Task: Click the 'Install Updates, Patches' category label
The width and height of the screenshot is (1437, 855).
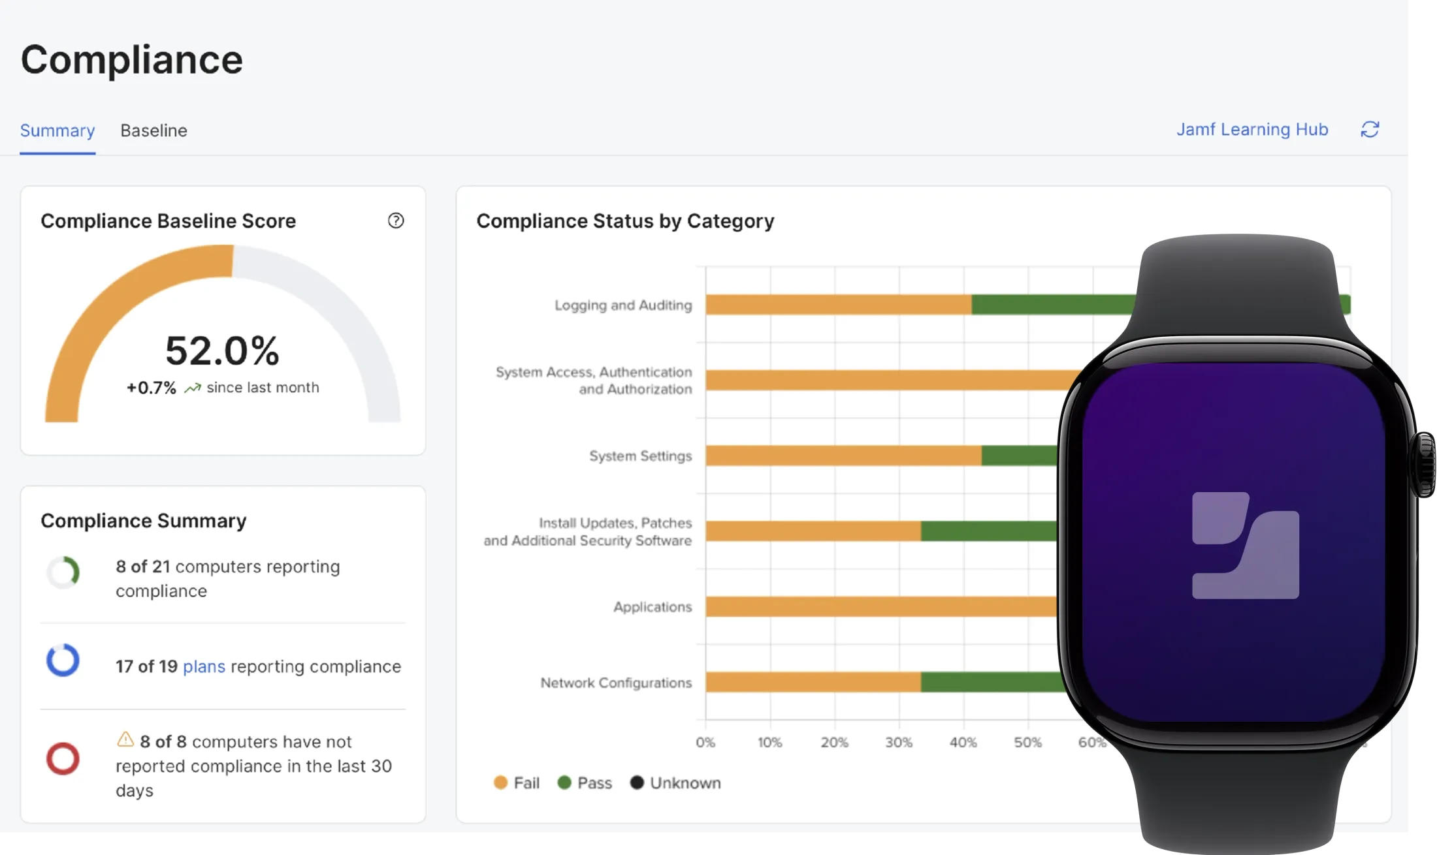Action: 588,531
